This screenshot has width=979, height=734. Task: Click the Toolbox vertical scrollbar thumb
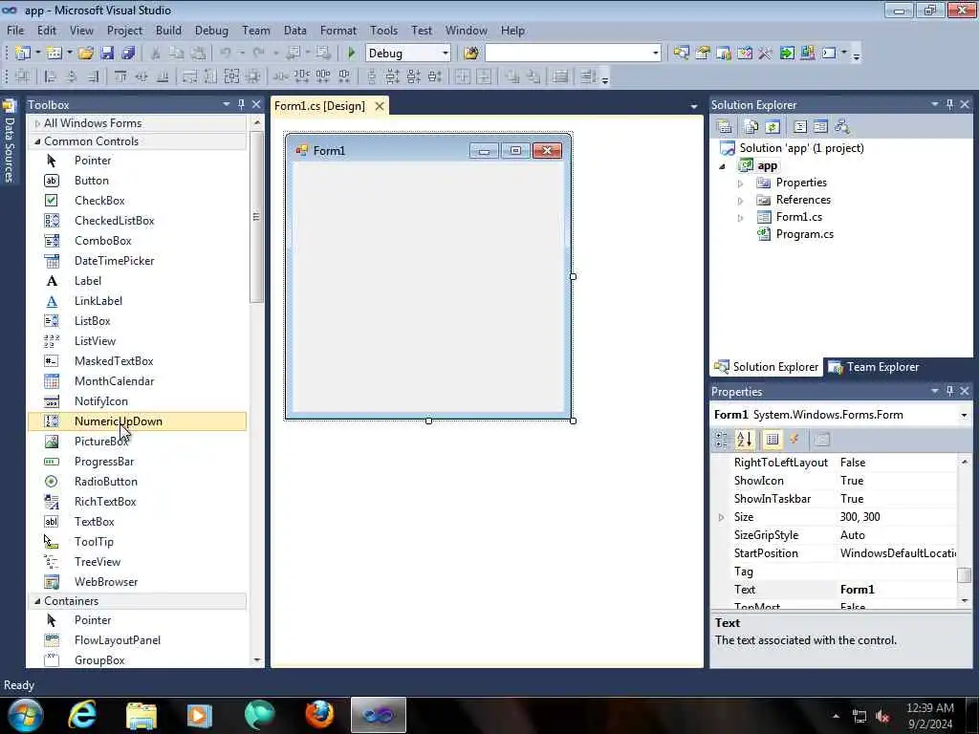(256, 217)
